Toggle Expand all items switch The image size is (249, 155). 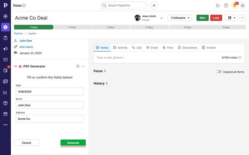coord(219,72)
